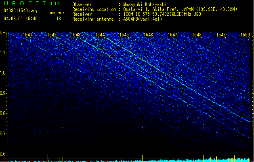Click the Receiving antenna label

(93, 19)
